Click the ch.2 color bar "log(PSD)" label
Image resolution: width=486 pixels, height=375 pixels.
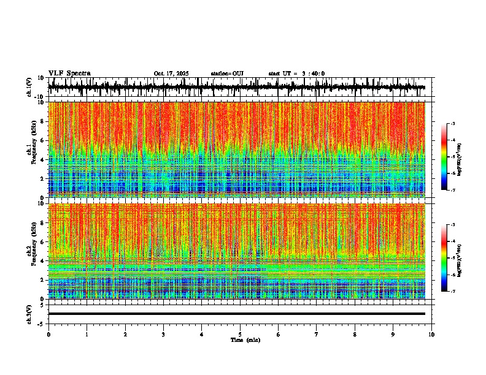click(460, 260)
